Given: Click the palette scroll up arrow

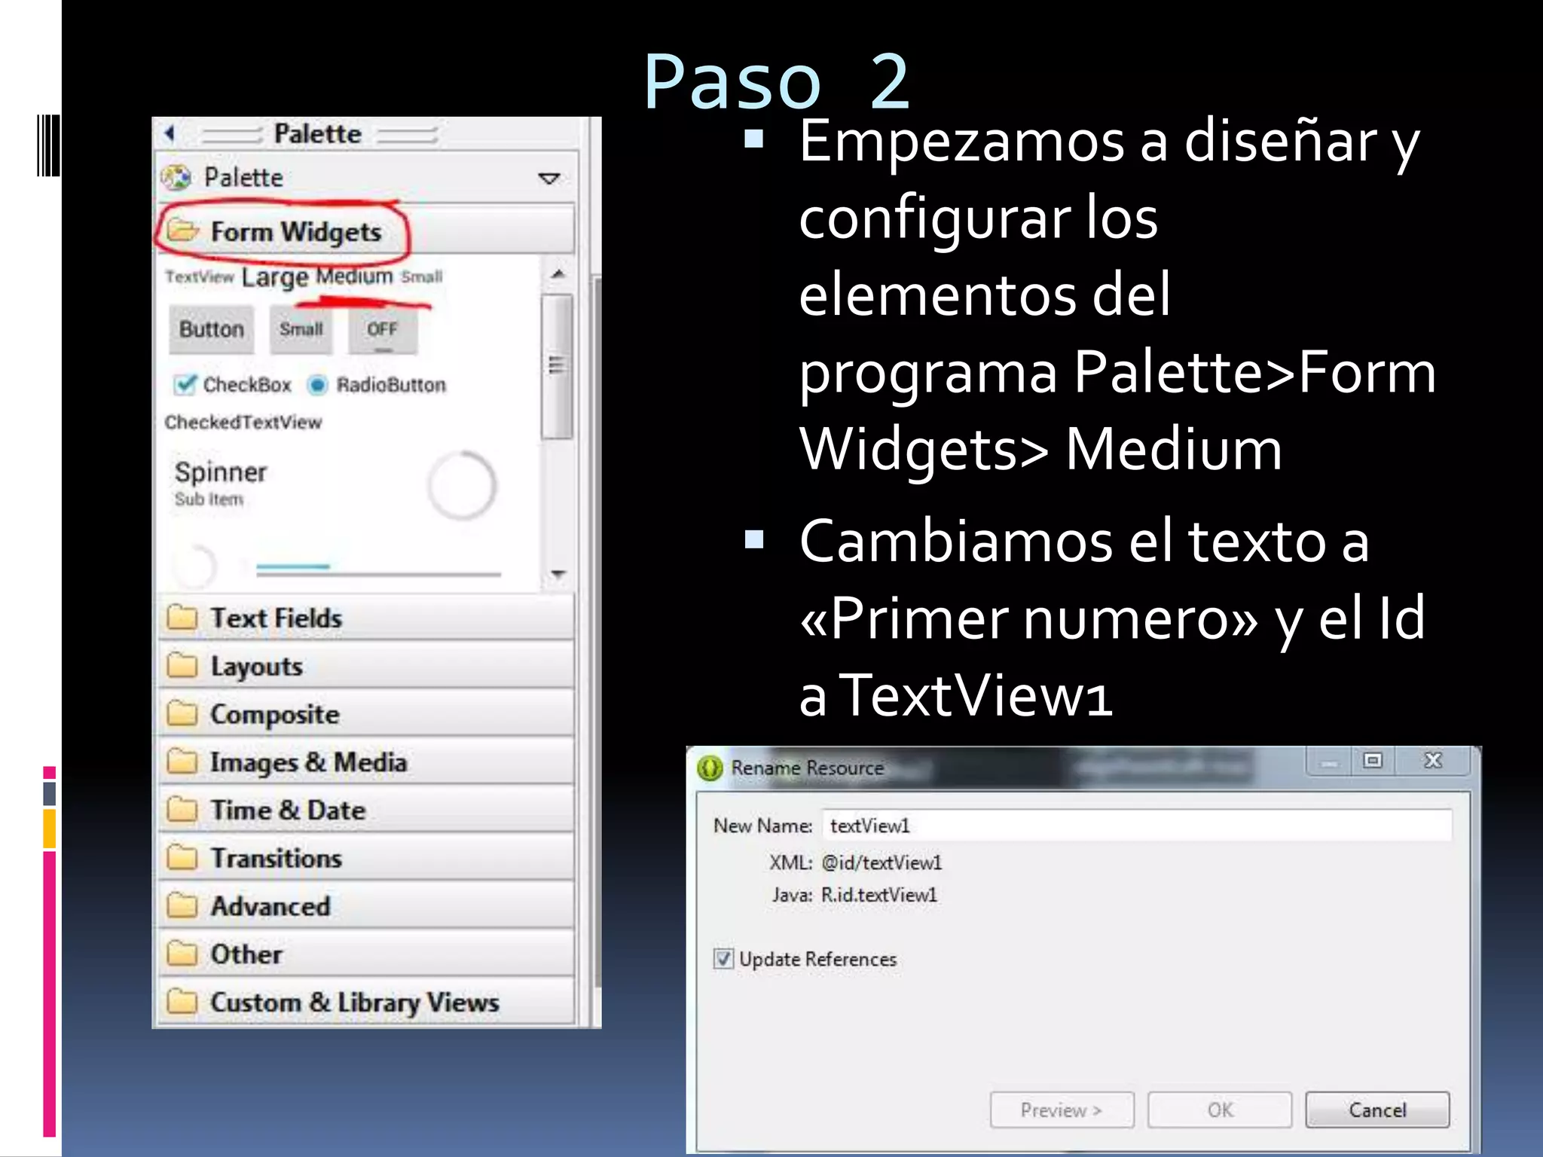Looking at the screenshot, I should [558, 274].
